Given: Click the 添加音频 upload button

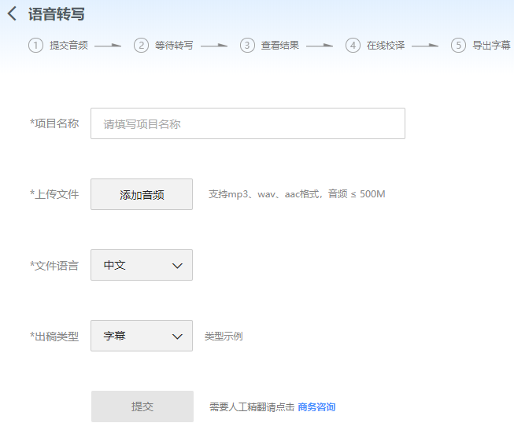Looking at the screenshot, I should [x=142, y=194].
